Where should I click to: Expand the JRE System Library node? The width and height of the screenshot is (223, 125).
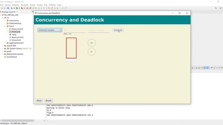3,49
